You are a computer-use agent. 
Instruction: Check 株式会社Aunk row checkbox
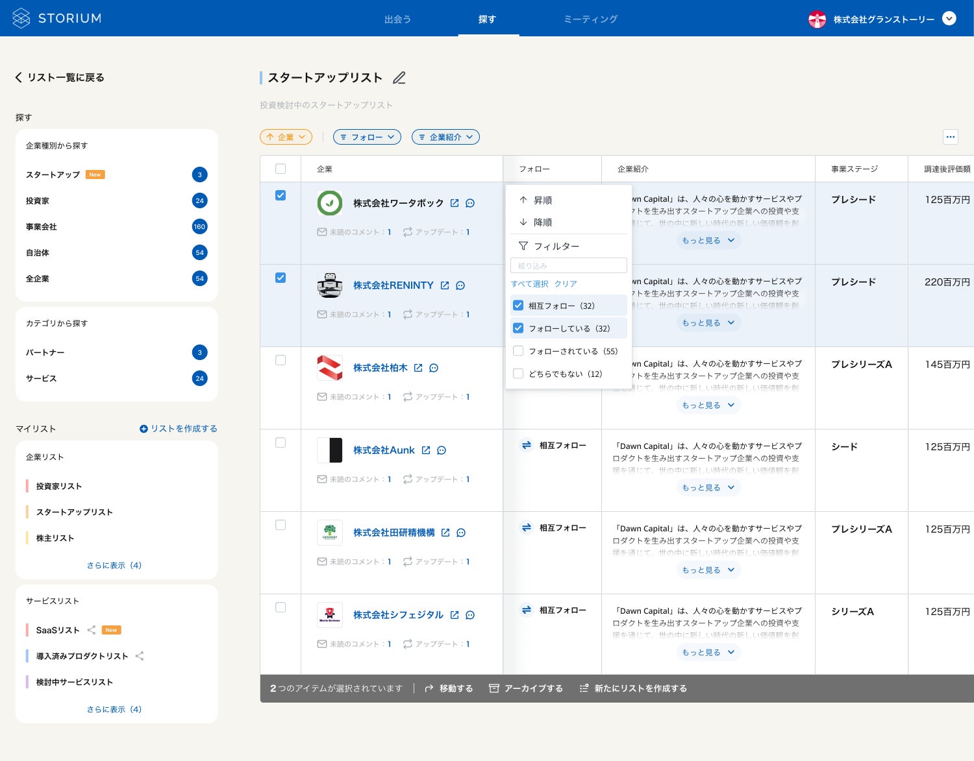tap(281, 442)
